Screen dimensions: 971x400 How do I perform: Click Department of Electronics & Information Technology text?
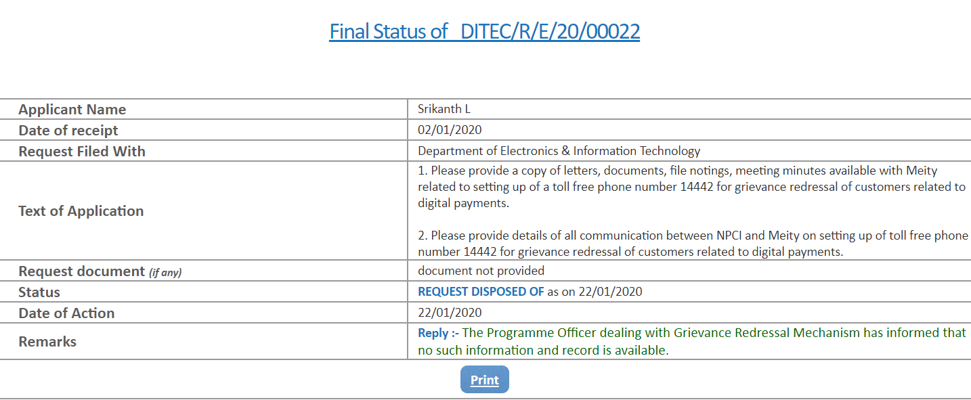[559, 151]
